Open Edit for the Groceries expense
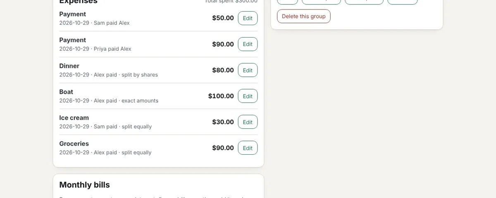Image resolution: width=496 pixels, height=198 pixels. (248, 148)
